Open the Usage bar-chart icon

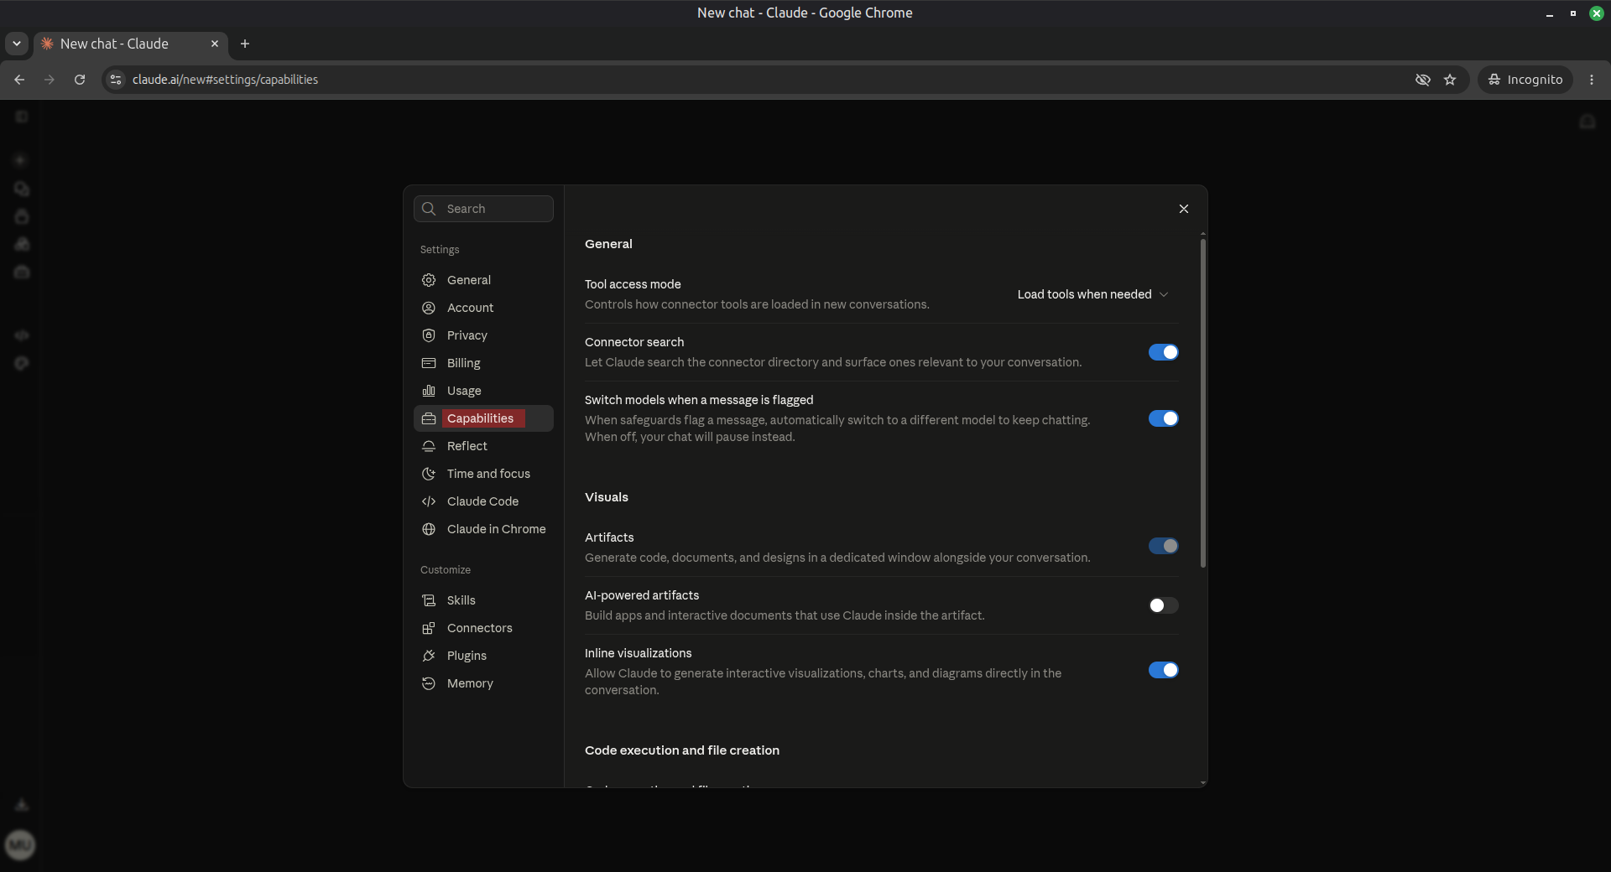[x=429, y=391]
